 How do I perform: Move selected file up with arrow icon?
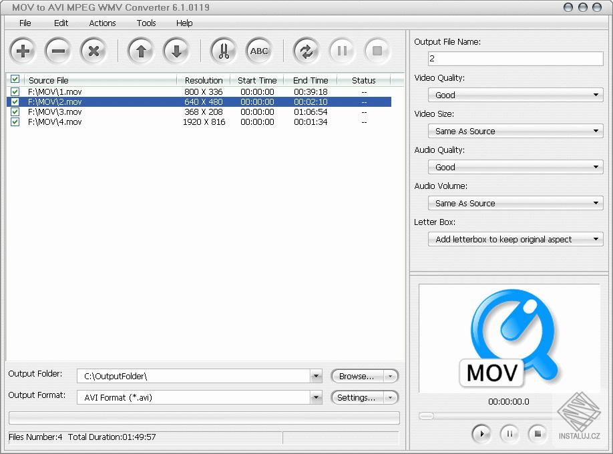pyautogui.click(x=140, y=50)
